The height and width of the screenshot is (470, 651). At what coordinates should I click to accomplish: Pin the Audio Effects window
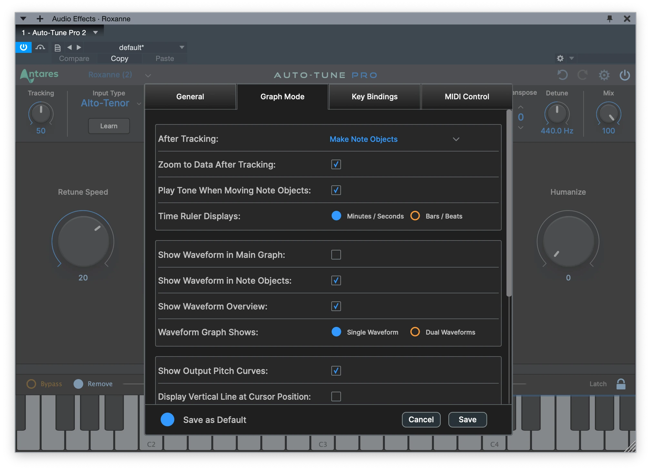click(609, 19)
